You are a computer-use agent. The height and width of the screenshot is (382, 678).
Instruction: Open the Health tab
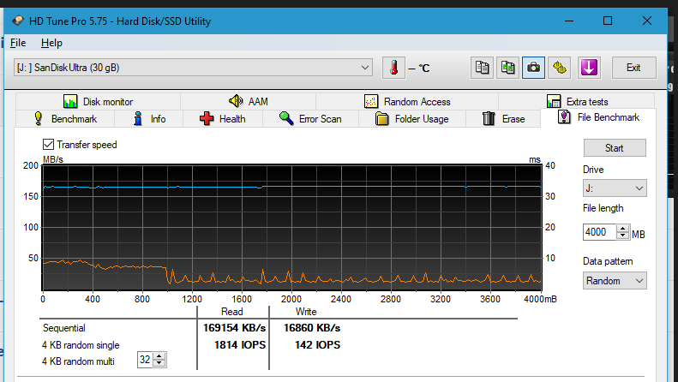pos(223,119)
